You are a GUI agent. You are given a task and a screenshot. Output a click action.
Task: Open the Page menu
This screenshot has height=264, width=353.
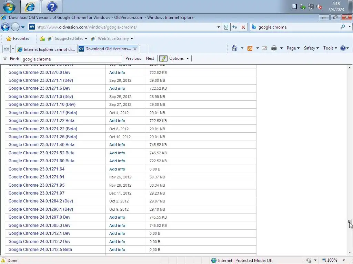coord(293,48)
